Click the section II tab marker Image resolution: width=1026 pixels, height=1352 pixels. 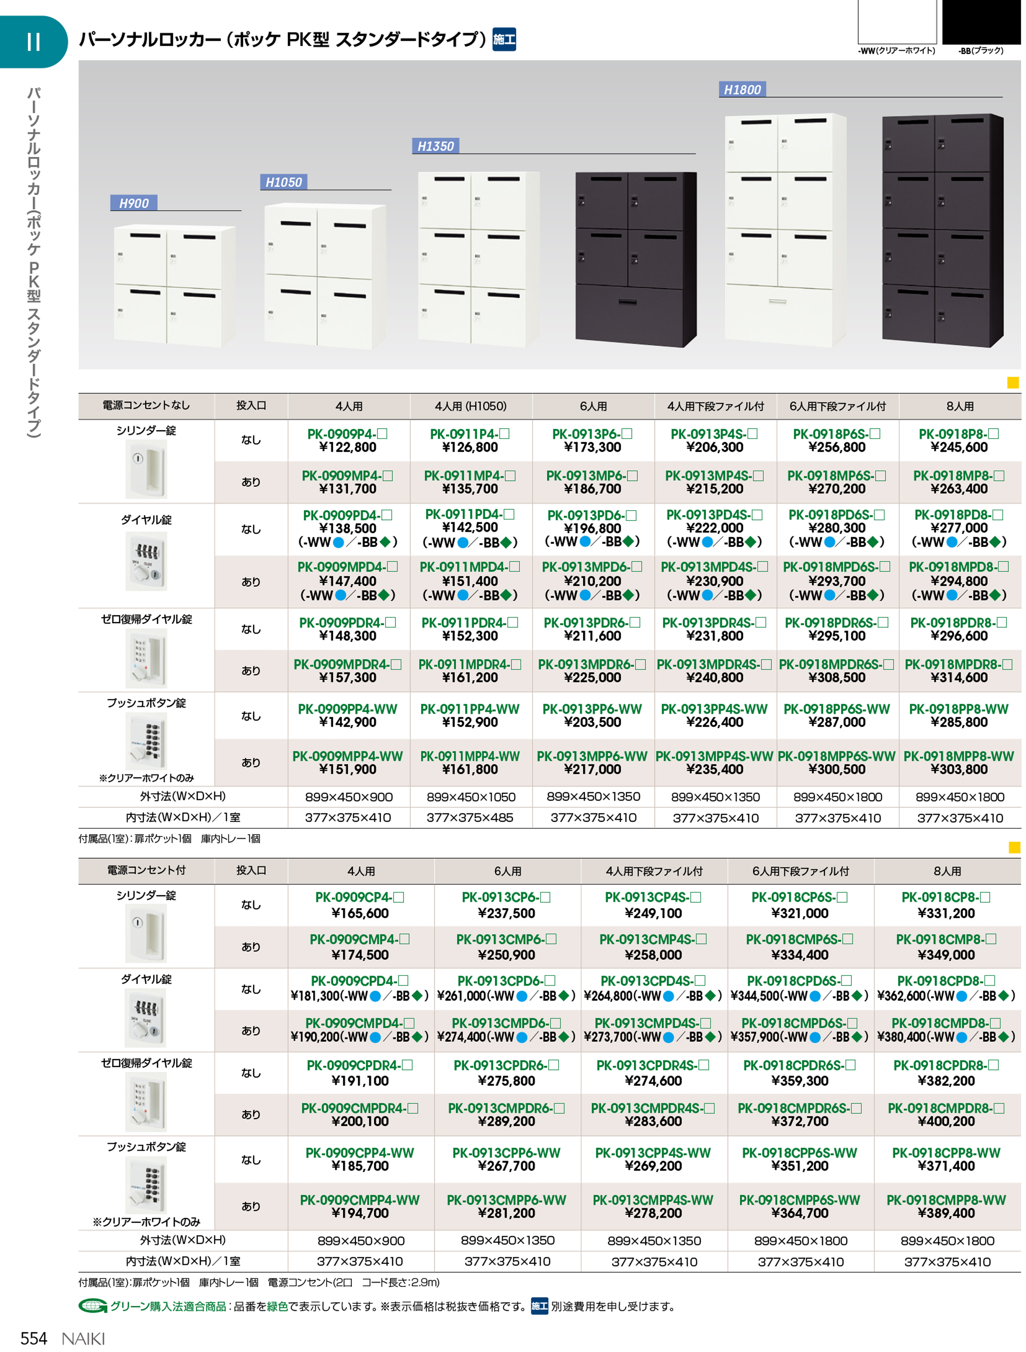click(33, 41)
